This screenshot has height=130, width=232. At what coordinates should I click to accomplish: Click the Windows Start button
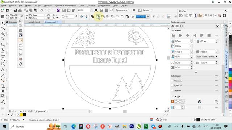pos(4,126)
